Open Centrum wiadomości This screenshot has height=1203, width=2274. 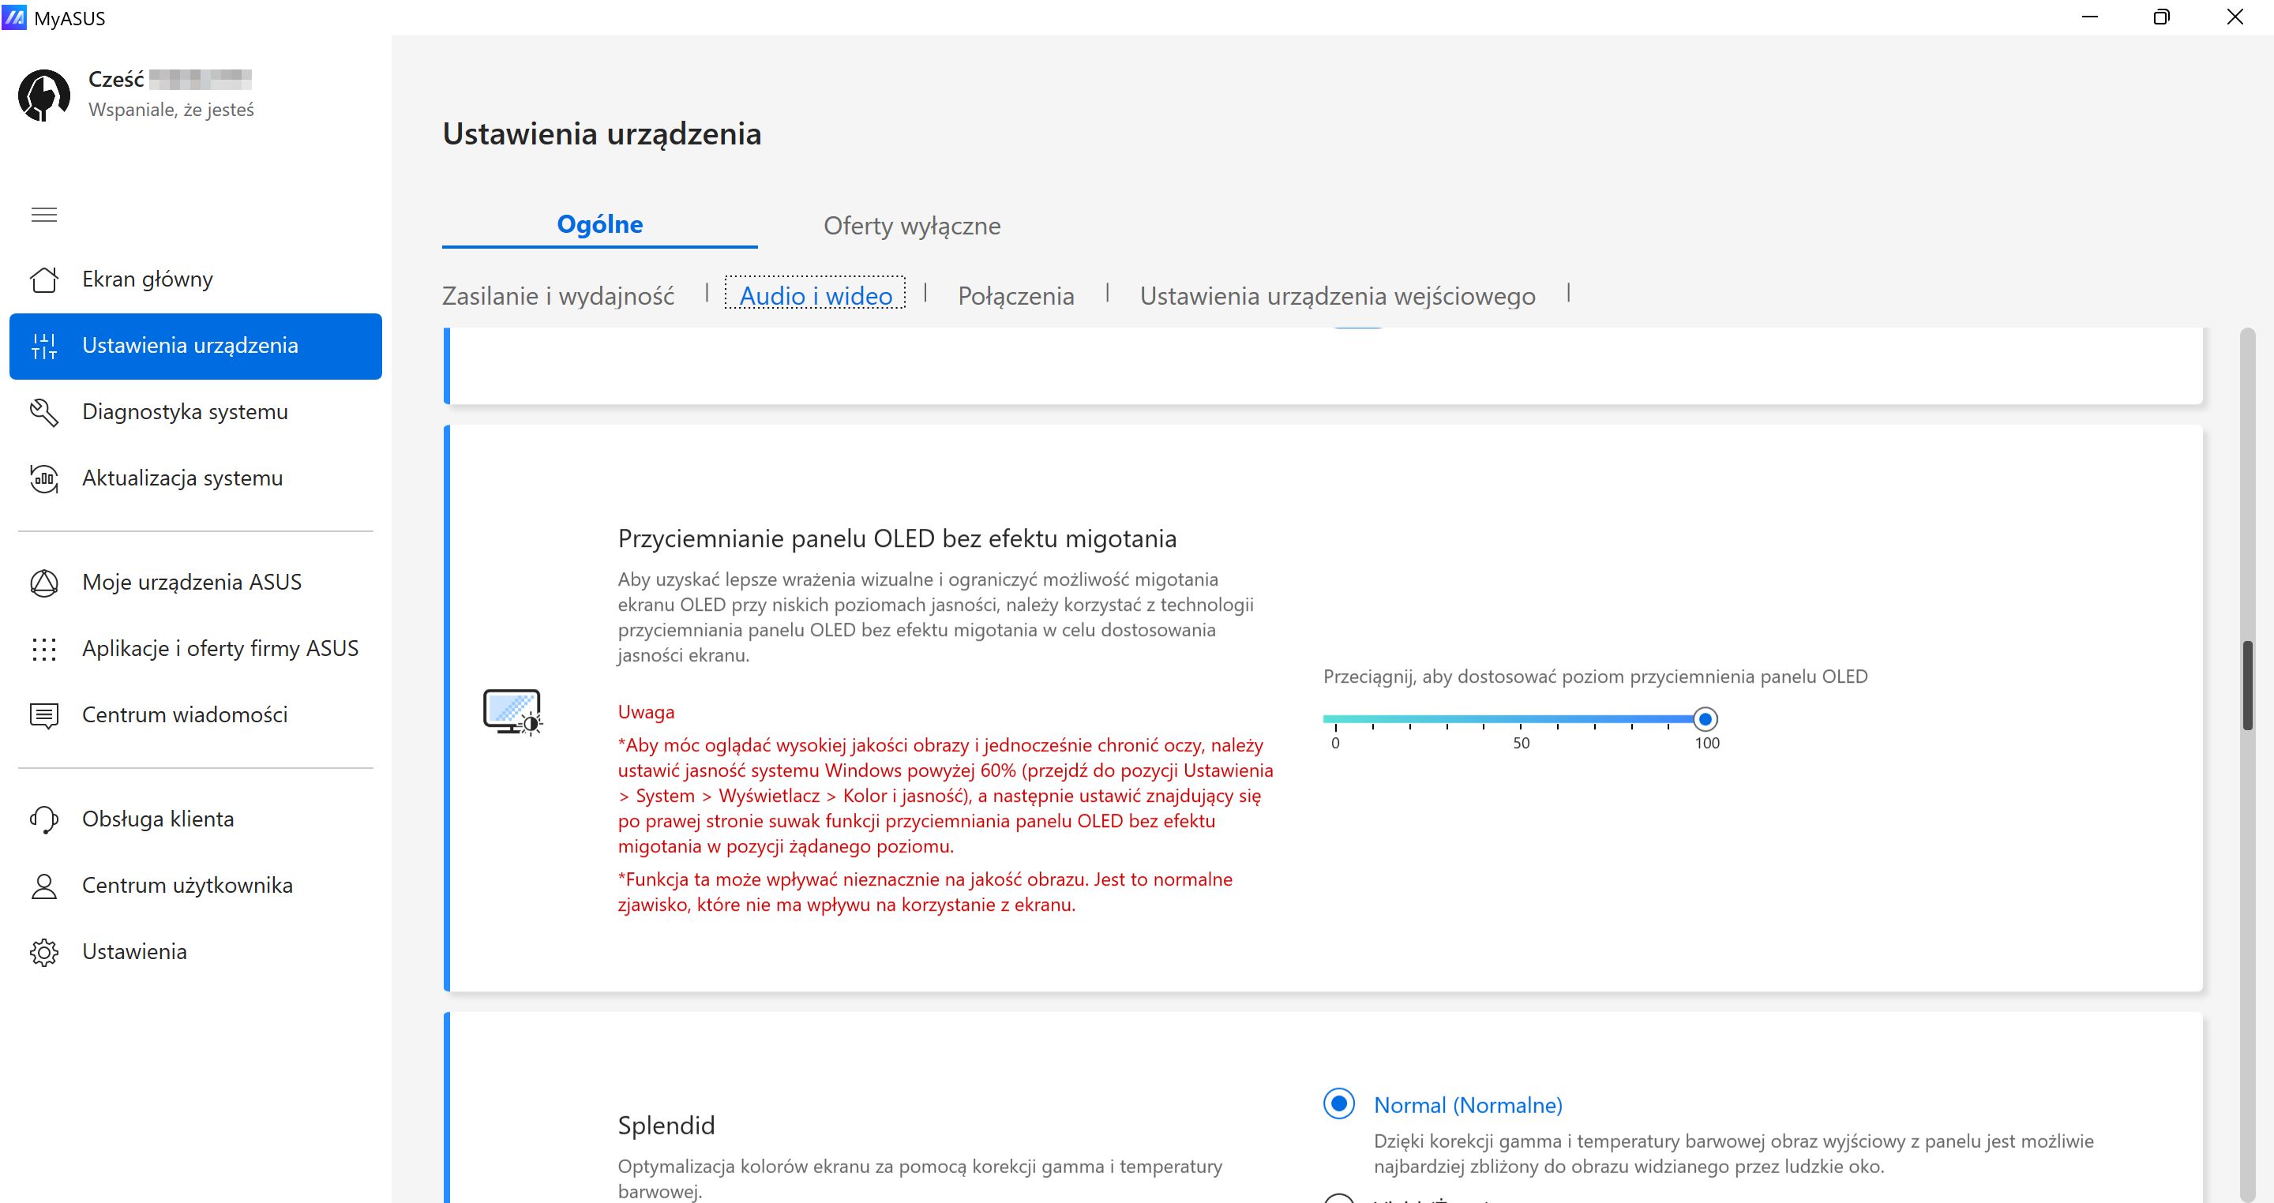pos(196,715)
